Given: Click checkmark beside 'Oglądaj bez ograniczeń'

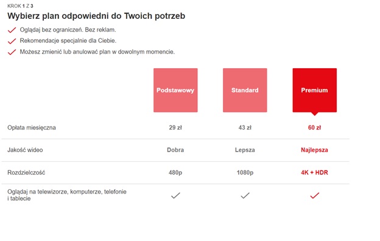Looking at the screenshot, I should [x=12, y=30].
